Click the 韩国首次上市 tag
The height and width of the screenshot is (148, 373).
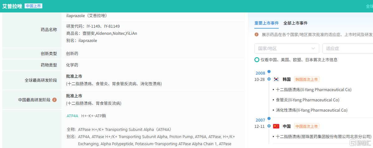point(307,79)
